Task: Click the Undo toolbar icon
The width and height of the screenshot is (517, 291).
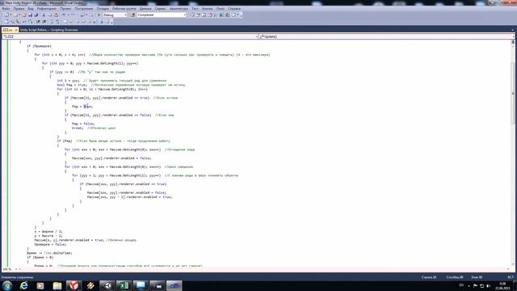Action: click(63, 15)
